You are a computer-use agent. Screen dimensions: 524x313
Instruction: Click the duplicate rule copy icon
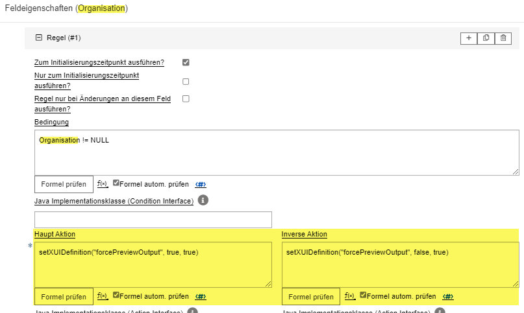pyautogui.click(x=486, y=38)
